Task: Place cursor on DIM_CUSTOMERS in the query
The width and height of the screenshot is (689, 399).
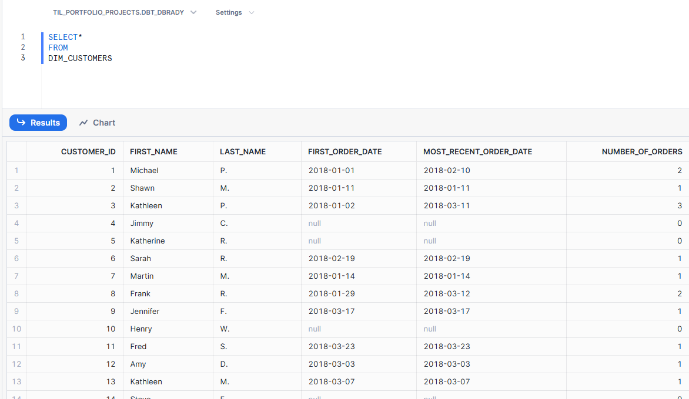Action: pyautogui.click(x=80, y=58)
